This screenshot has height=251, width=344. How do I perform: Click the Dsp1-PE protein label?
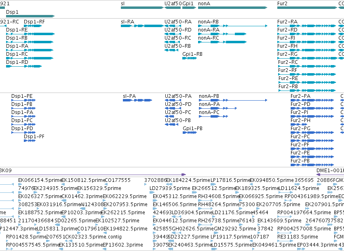pyautogui.click(x=22, y=96)
